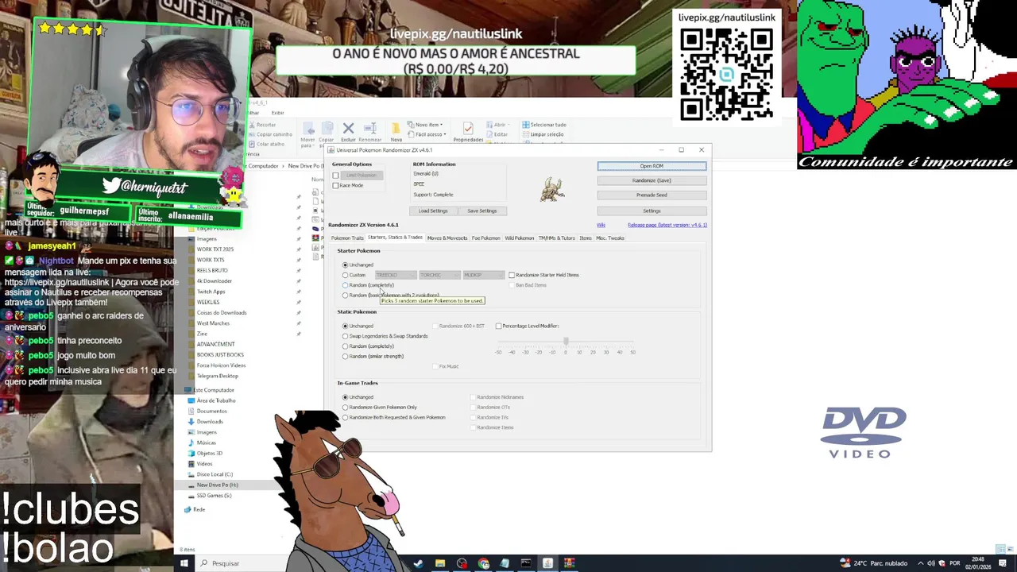Screen dimensions: 1017x572
Task: Open Steam from the taskbar
Action: 418,563
